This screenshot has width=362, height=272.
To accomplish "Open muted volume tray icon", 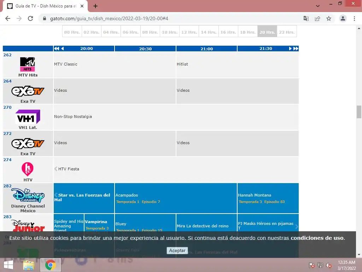I will coord(329,265).
